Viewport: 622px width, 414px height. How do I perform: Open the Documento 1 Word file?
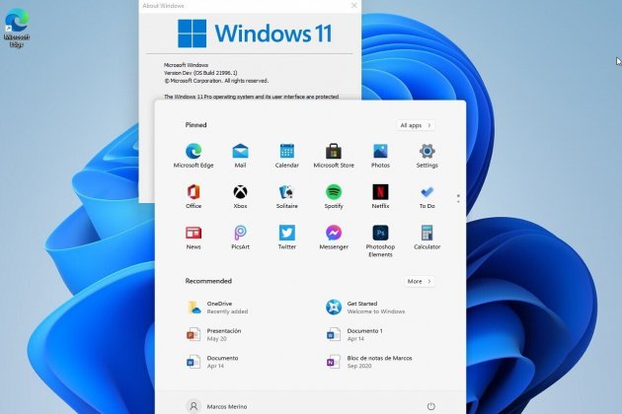coord(354,335)
